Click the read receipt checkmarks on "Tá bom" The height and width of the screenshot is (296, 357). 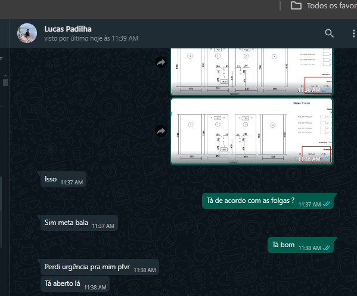[x=327, y=248]
